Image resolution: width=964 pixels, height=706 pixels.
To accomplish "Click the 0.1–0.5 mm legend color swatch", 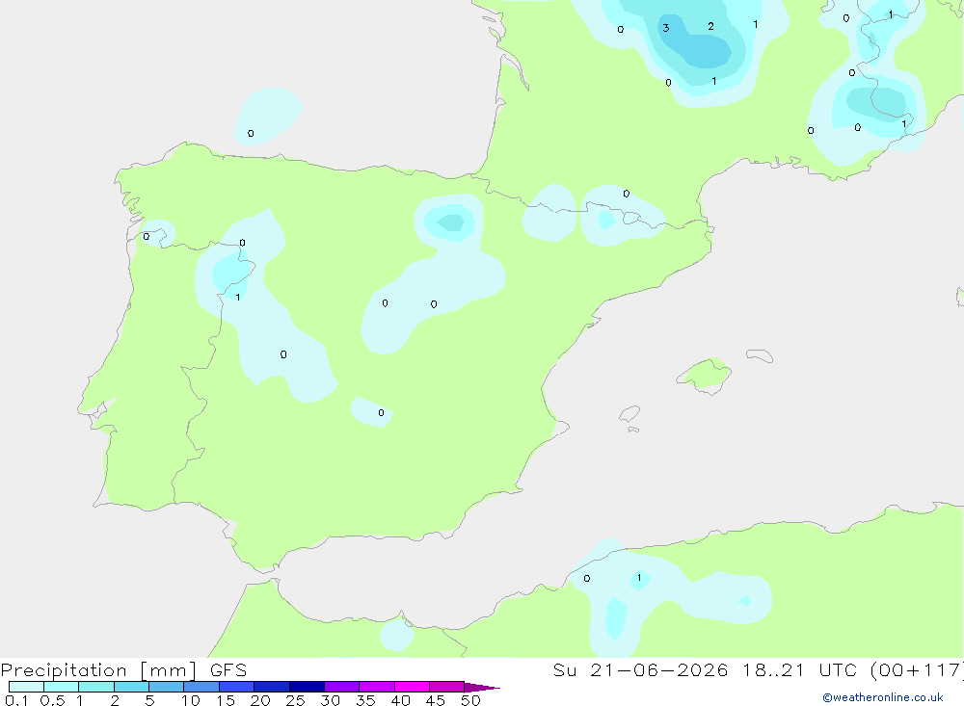I will (26, 687).
